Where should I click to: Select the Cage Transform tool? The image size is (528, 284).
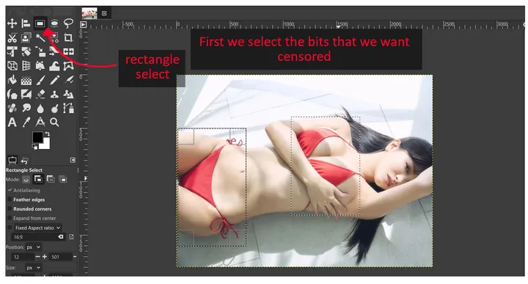[x=68, y=66]
